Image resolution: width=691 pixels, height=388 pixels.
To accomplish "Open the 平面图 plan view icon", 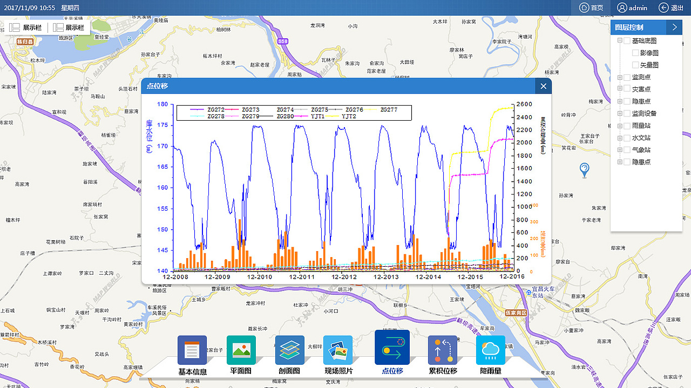I will click(x=241, y=350).
